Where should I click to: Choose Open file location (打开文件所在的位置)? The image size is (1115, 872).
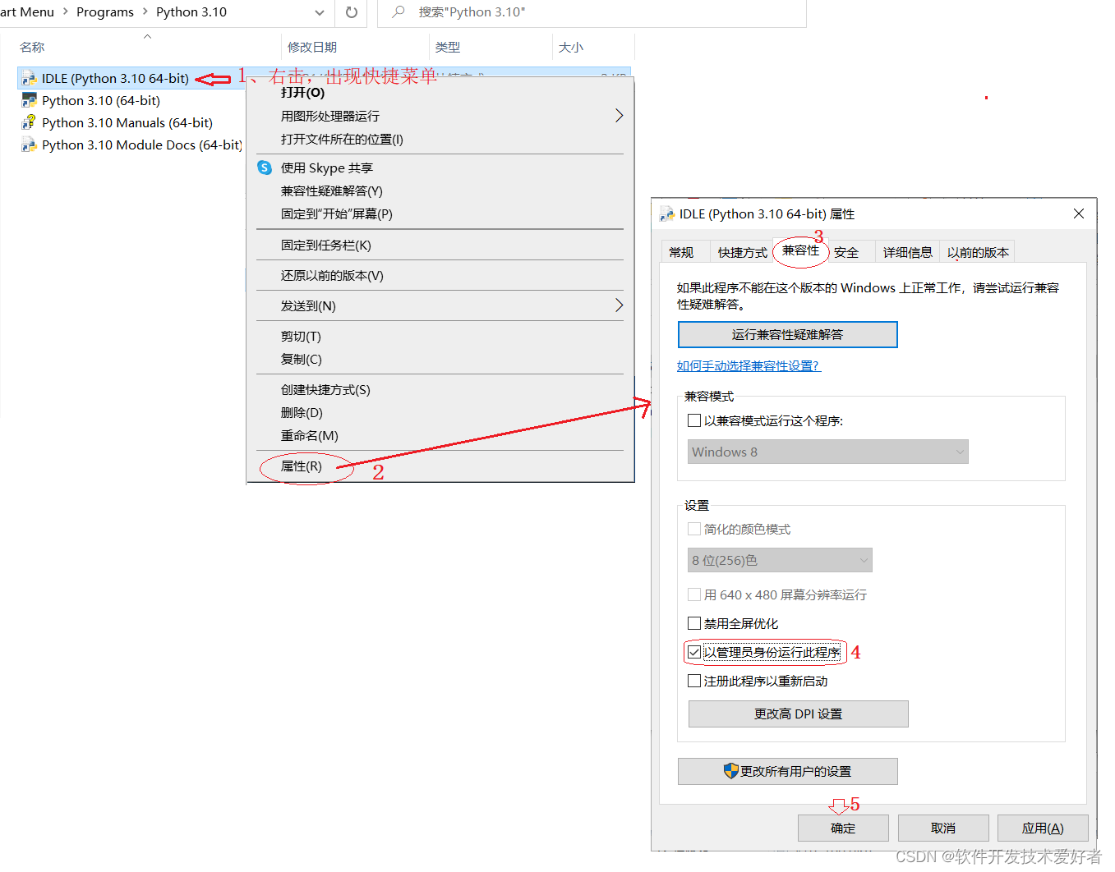point(342,139)
